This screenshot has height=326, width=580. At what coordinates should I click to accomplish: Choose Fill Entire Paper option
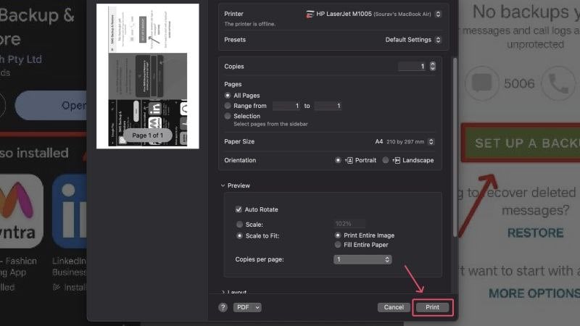click(338, 245)
